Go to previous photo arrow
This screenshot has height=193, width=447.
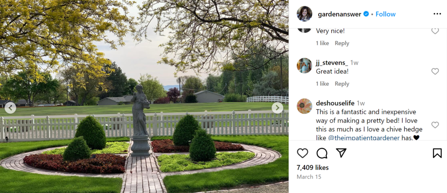[10, 108]
